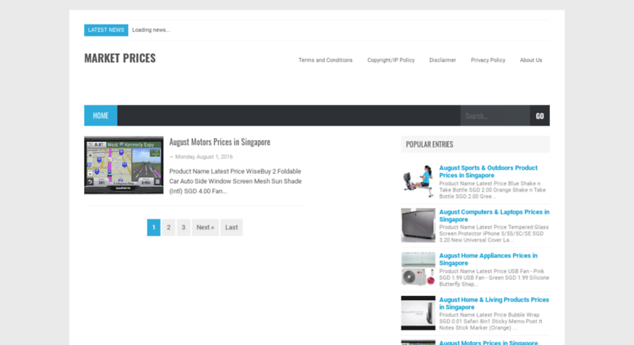This screenshot has height=345, width=634.
Task: Open sidebar August Motors Prices in Singapore link
Action: [x=489, y=343]
